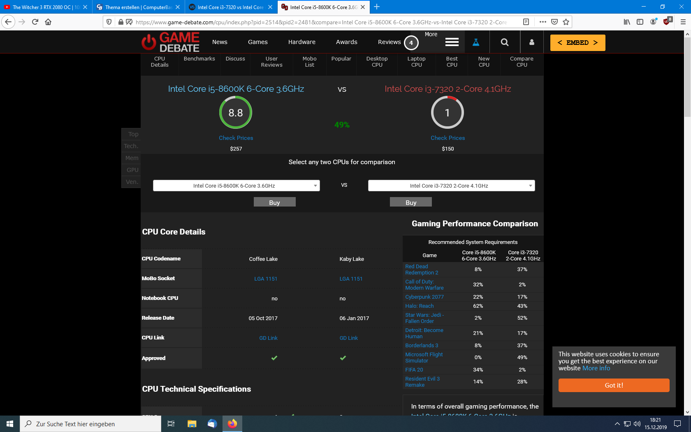Jump to Tech. section side tab
691x432 pixels.
131,146
